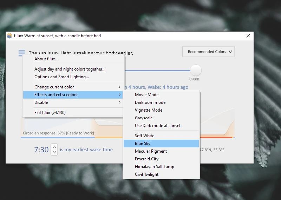281x200 pixels.
Task: Select Grayscale effect
Action: 161,118
